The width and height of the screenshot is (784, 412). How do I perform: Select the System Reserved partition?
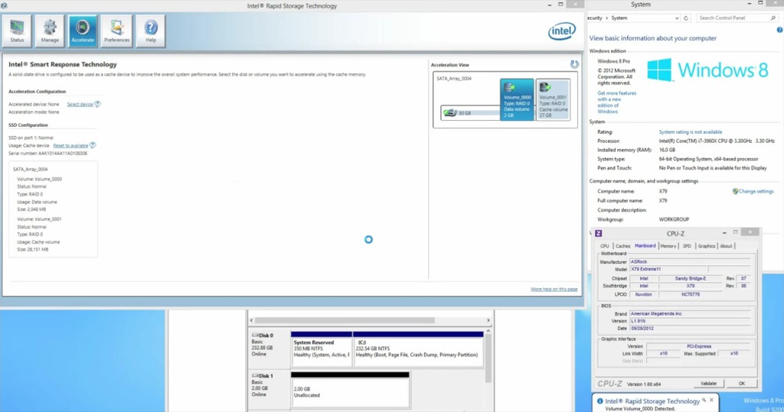[x=322, y=349]
